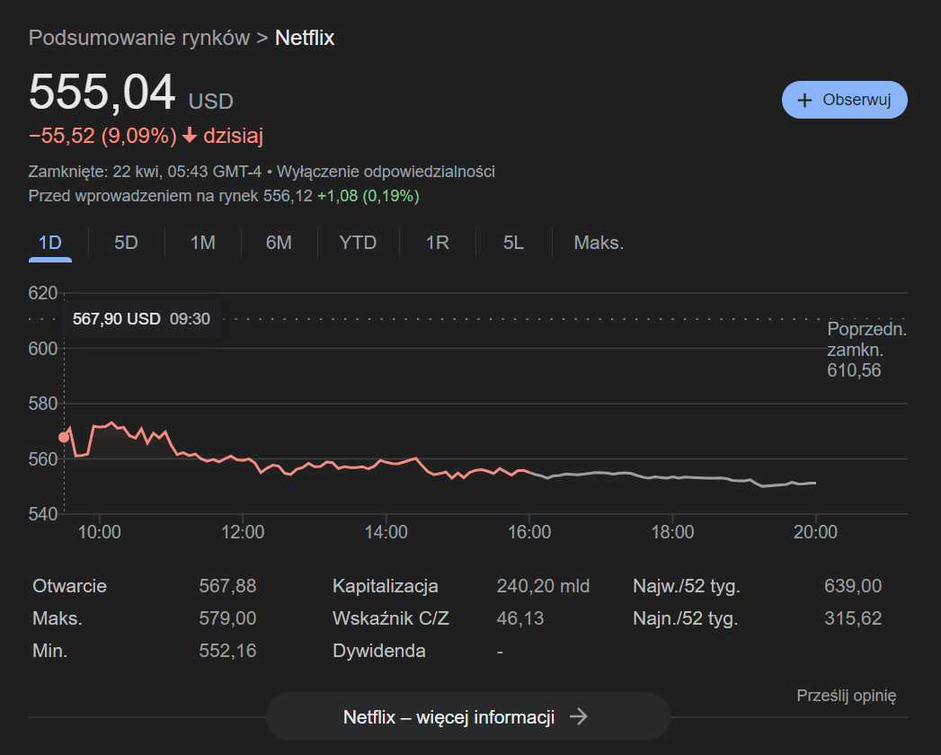Click the plus icon in Obserwuj button
Viewport: 941px width, 755px height.
[x=804, y=100]
